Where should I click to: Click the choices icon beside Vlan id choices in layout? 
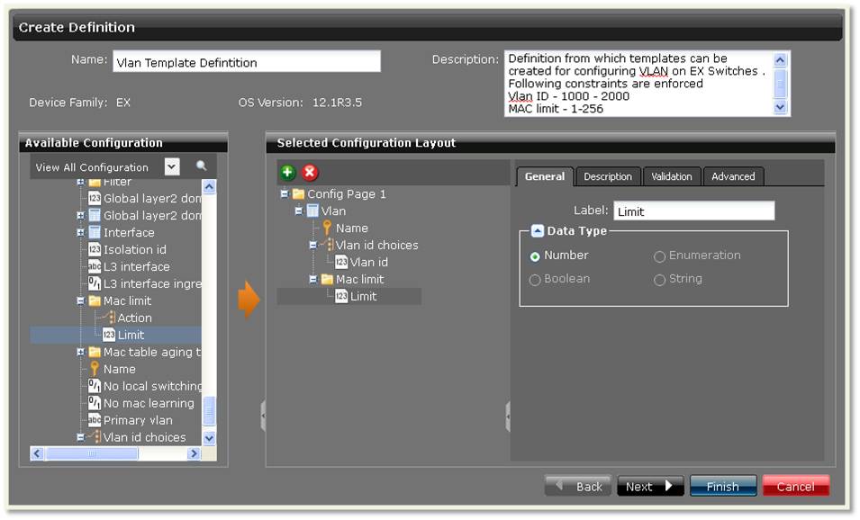[328, 245]
